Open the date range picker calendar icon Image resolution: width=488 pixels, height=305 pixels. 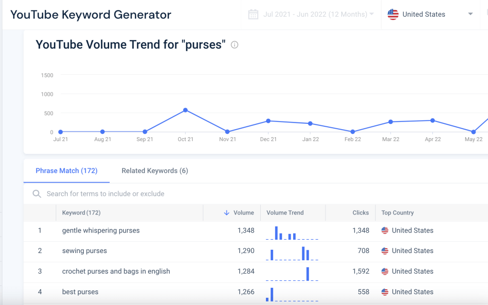tap(253, 14)
